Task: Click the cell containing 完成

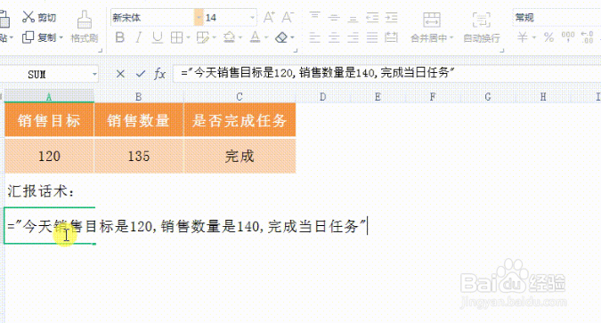Action: [240, 156]
